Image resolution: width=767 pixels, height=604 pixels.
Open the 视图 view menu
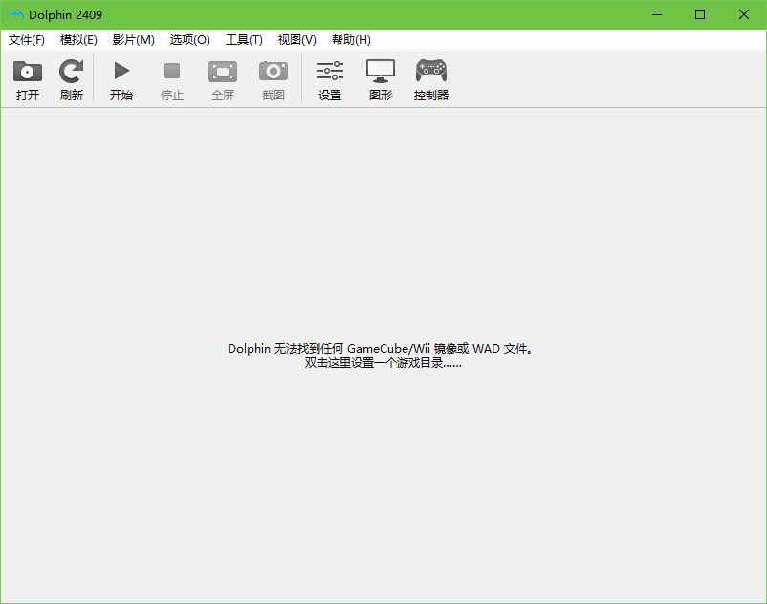(296, 40)
